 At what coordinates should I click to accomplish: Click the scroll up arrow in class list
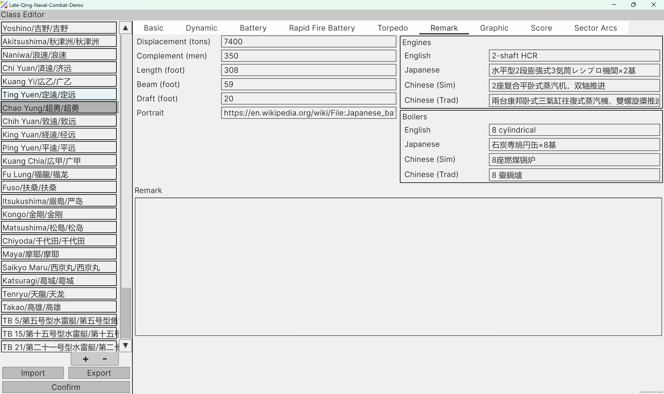click(126, 28)
